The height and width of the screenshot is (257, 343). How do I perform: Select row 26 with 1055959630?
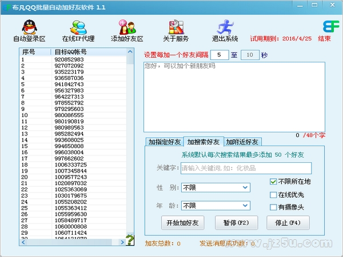73,214
